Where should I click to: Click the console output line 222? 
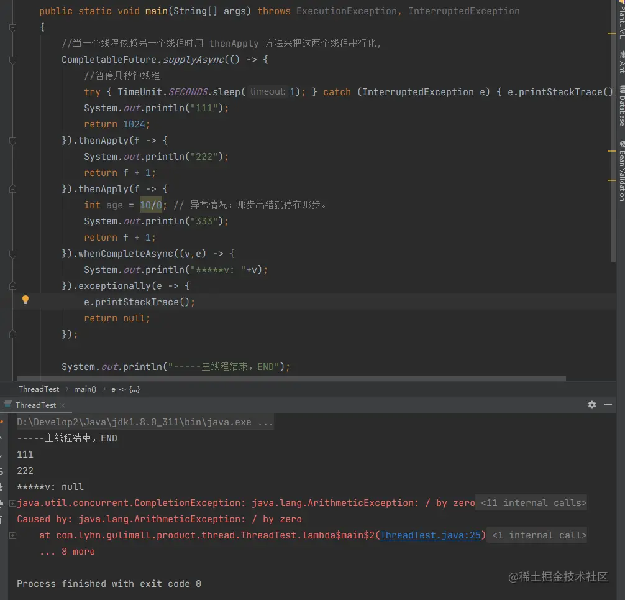25,471
